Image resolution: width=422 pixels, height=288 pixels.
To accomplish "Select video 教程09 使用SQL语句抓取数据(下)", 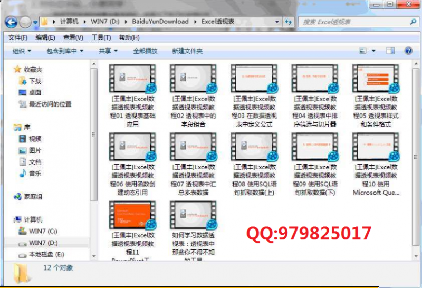I will [315, 164].
